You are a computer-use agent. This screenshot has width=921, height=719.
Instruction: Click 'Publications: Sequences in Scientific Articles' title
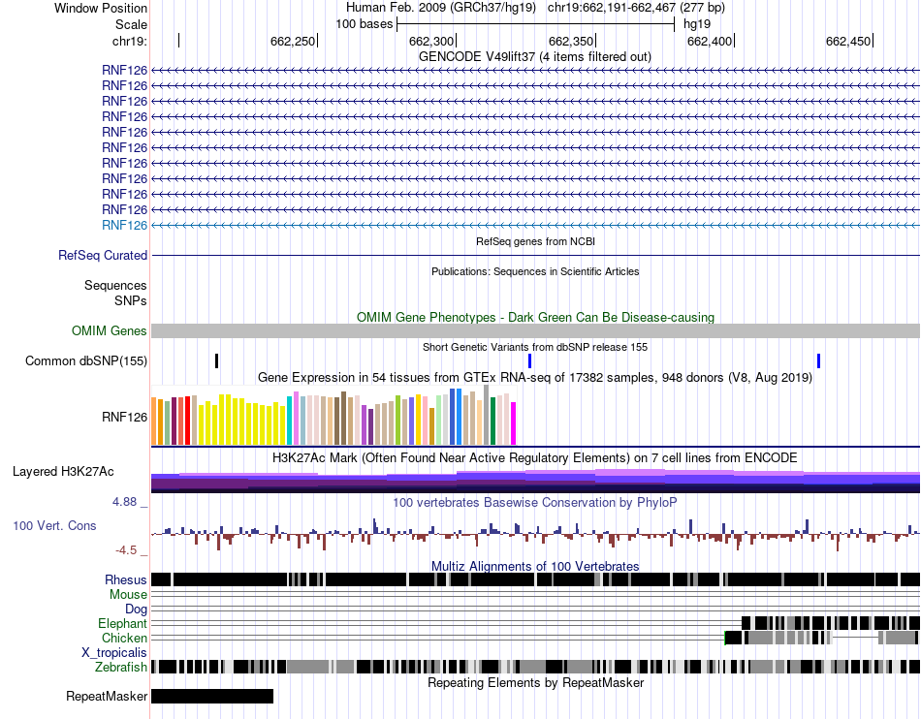pyautogui.click(x=535, y=271)
